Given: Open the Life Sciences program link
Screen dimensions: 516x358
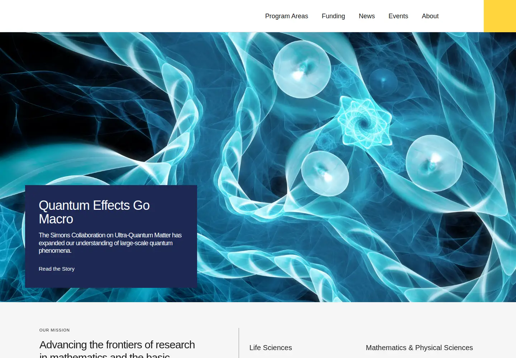Looking at the screenshot, I should click(x=271, y=348).
